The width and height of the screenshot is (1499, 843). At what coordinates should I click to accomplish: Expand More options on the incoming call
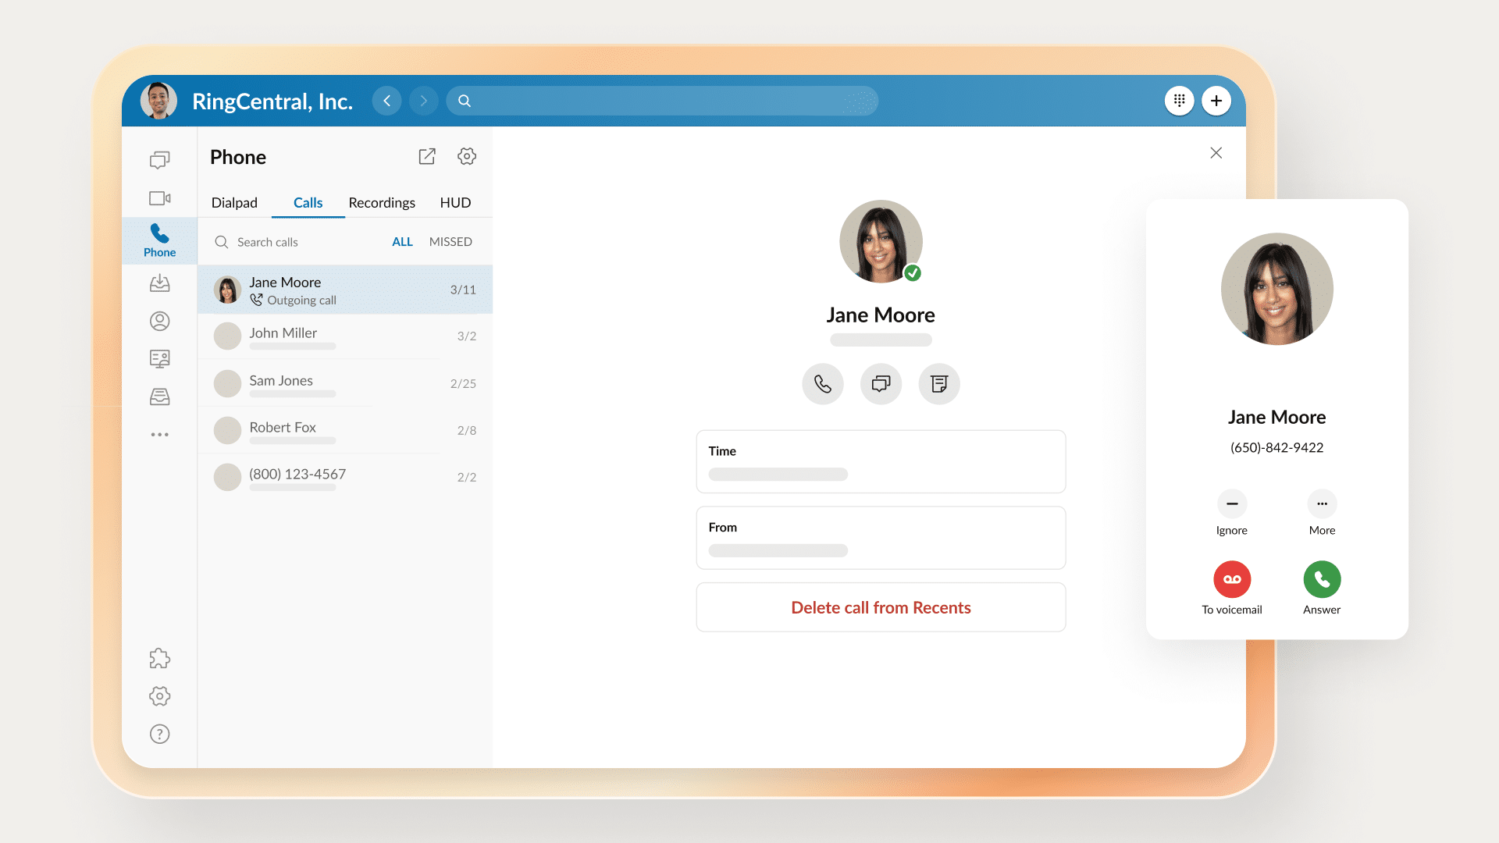(1322, 504)
